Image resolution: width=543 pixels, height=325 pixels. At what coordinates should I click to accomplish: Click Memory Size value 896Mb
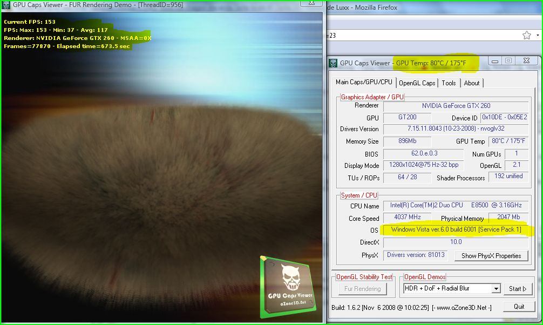[x=407, y=141]
